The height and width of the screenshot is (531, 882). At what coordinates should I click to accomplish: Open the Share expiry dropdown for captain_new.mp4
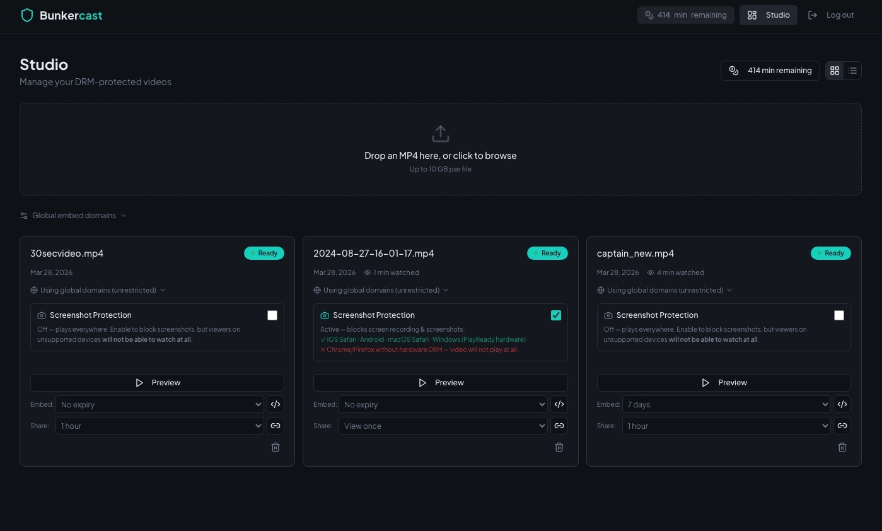pos(726,426)
